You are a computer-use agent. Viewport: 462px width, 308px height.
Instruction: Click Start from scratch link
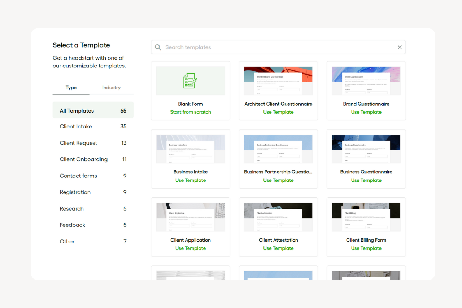(191, 112)
